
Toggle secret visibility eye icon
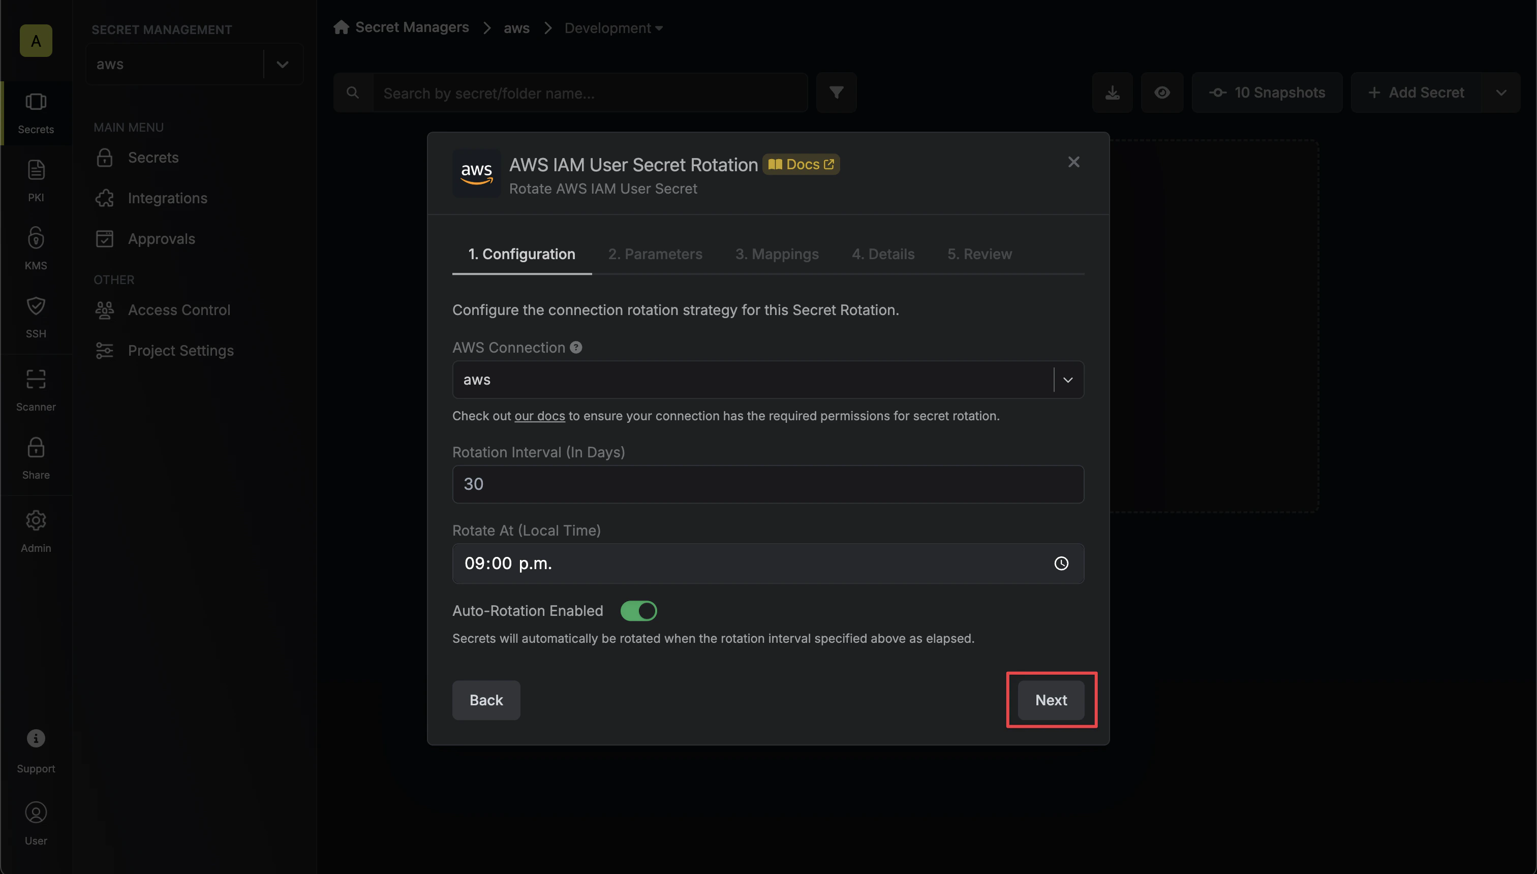click(x=1162, y=92)
